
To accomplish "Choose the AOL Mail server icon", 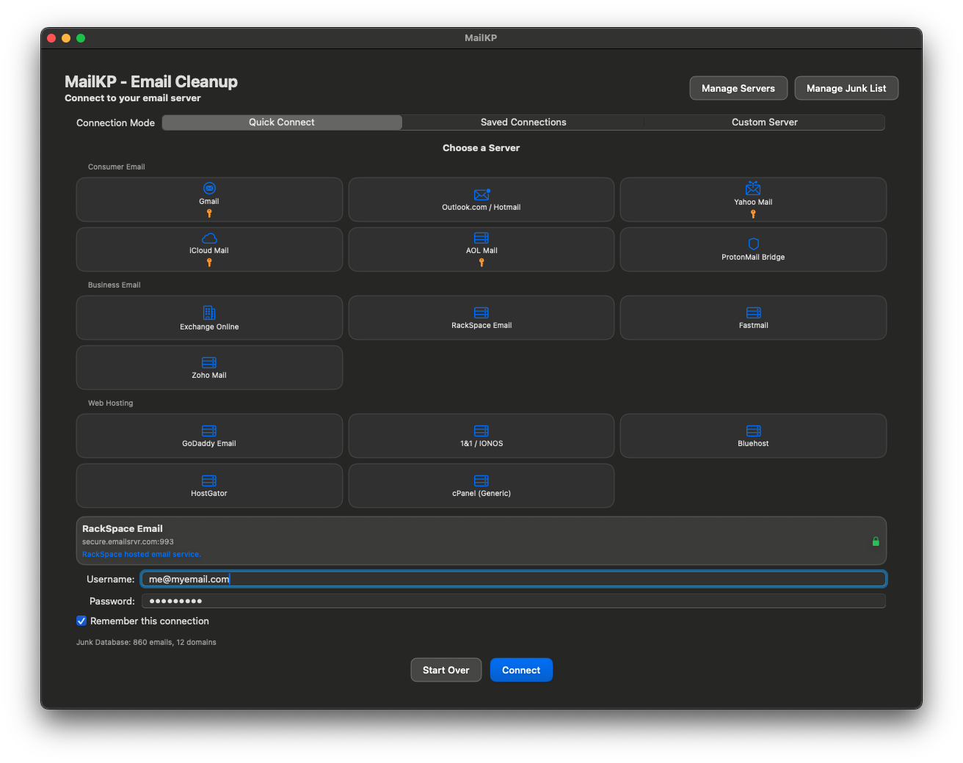I will [481, 238].
